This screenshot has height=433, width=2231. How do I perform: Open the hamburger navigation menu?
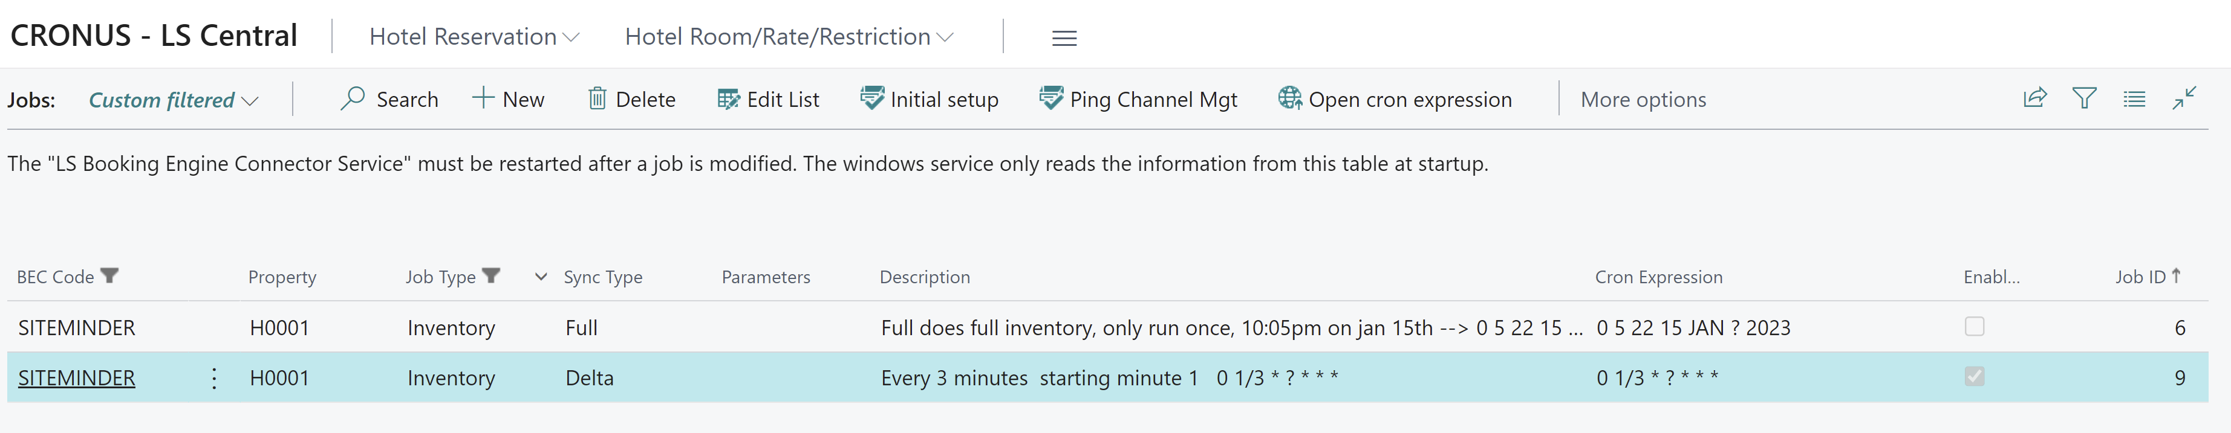pyautogui.click(x=1064, y=38)
